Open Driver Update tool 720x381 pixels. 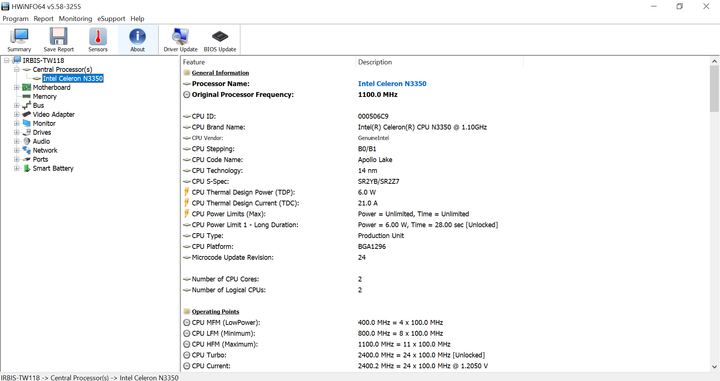click(180, 40)
